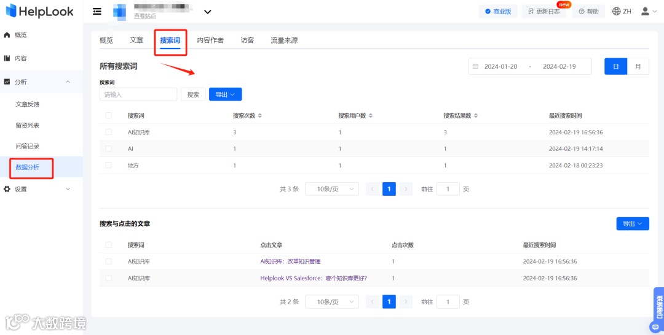Click the ZH language label

pyautogui.click(x=627, y=12)
